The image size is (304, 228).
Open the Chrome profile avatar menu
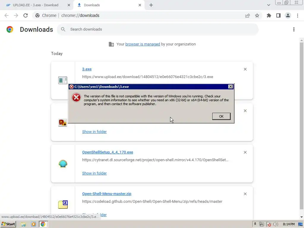(x=288, y=15)
